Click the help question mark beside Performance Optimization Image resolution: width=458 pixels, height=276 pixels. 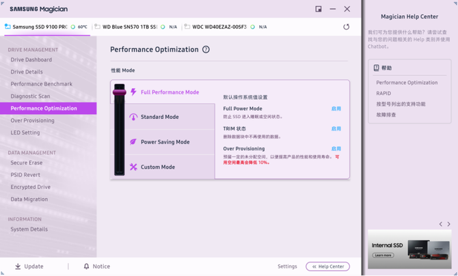pyautogui.click(x=206, y=49)
